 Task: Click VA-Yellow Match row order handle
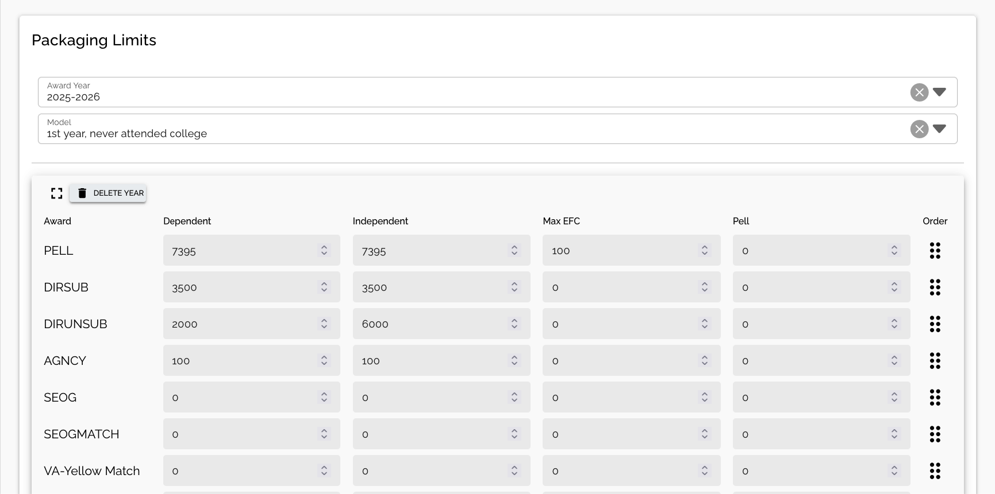[x=935, y=471]
